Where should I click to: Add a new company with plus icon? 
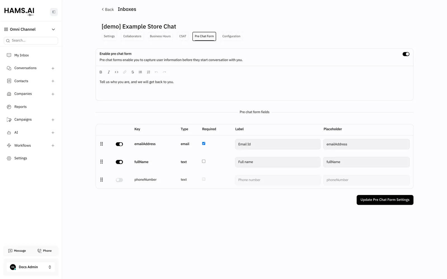click(x=53, y=94)
